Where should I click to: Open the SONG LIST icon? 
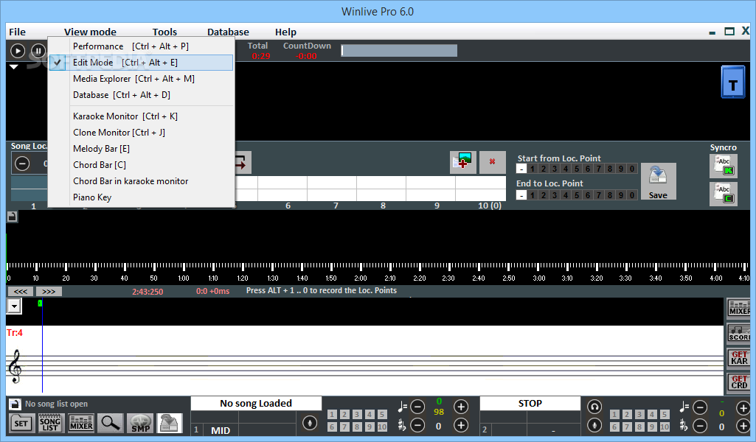(x=50, y=424)
